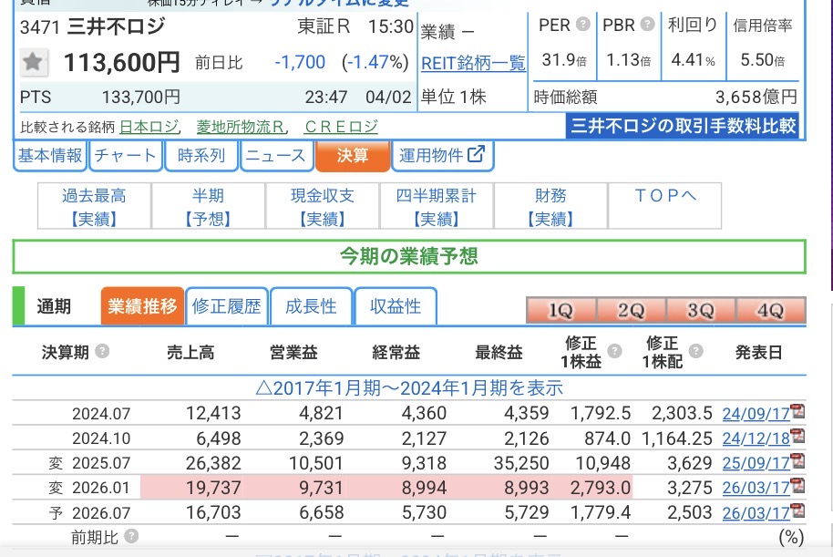Image resolution: width=833 pixels, height=557 pixels.
Task: Click the help icon next to PER
Action: click(x=582, y=25)
